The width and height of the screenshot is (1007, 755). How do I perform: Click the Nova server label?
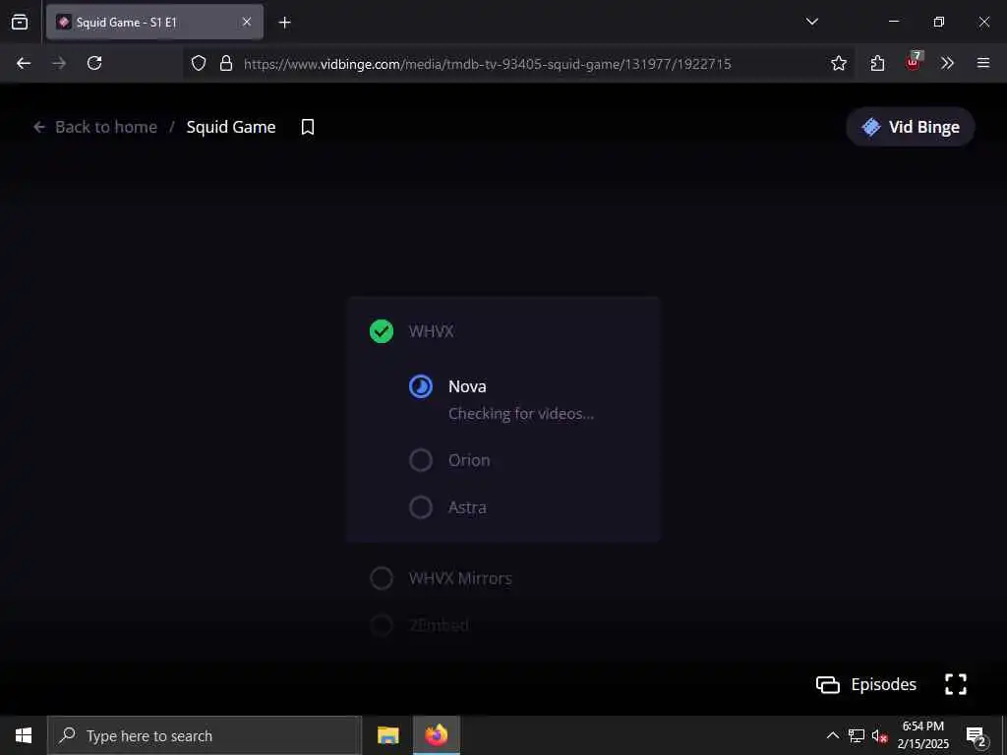[467, 386]
